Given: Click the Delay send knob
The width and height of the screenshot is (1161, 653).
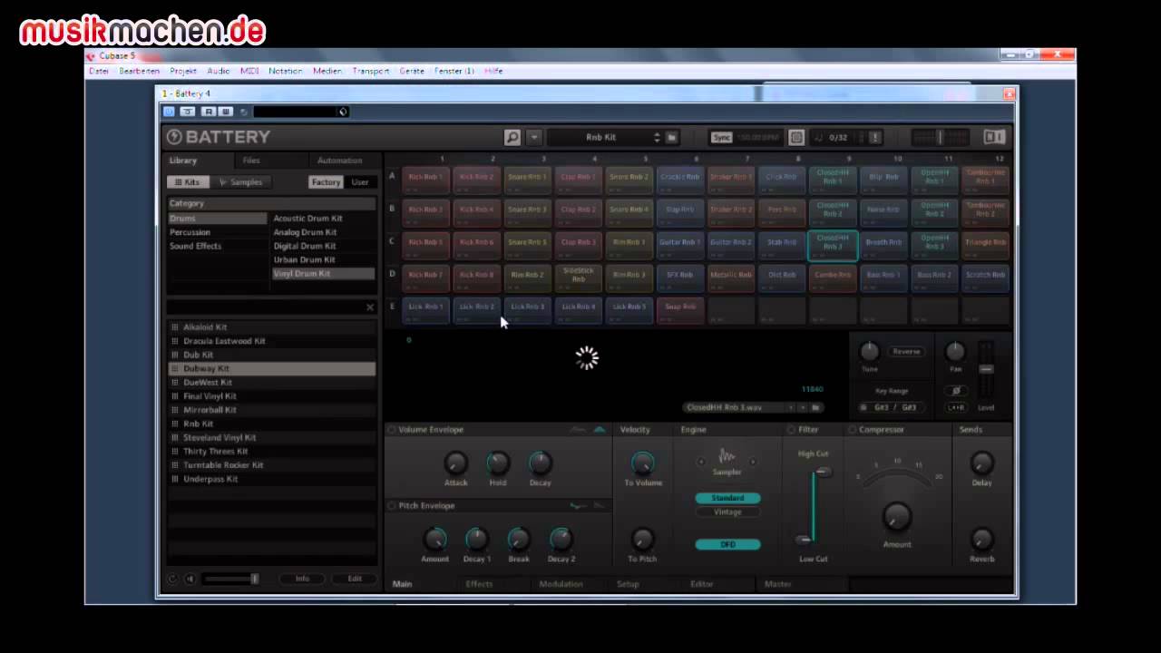Looking at the screenshot, I should pos(981,463).
